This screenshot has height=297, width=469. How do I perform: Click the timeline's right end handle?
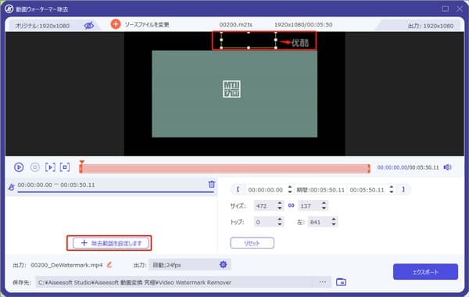click(369, 168)
